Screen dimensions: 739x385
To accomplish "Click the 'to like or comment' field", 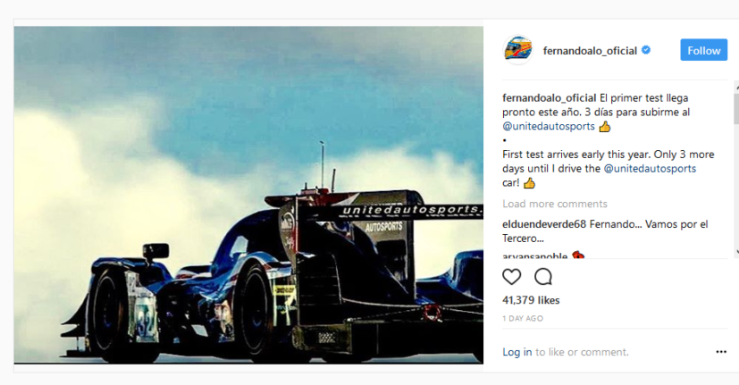I will (582, 352).
